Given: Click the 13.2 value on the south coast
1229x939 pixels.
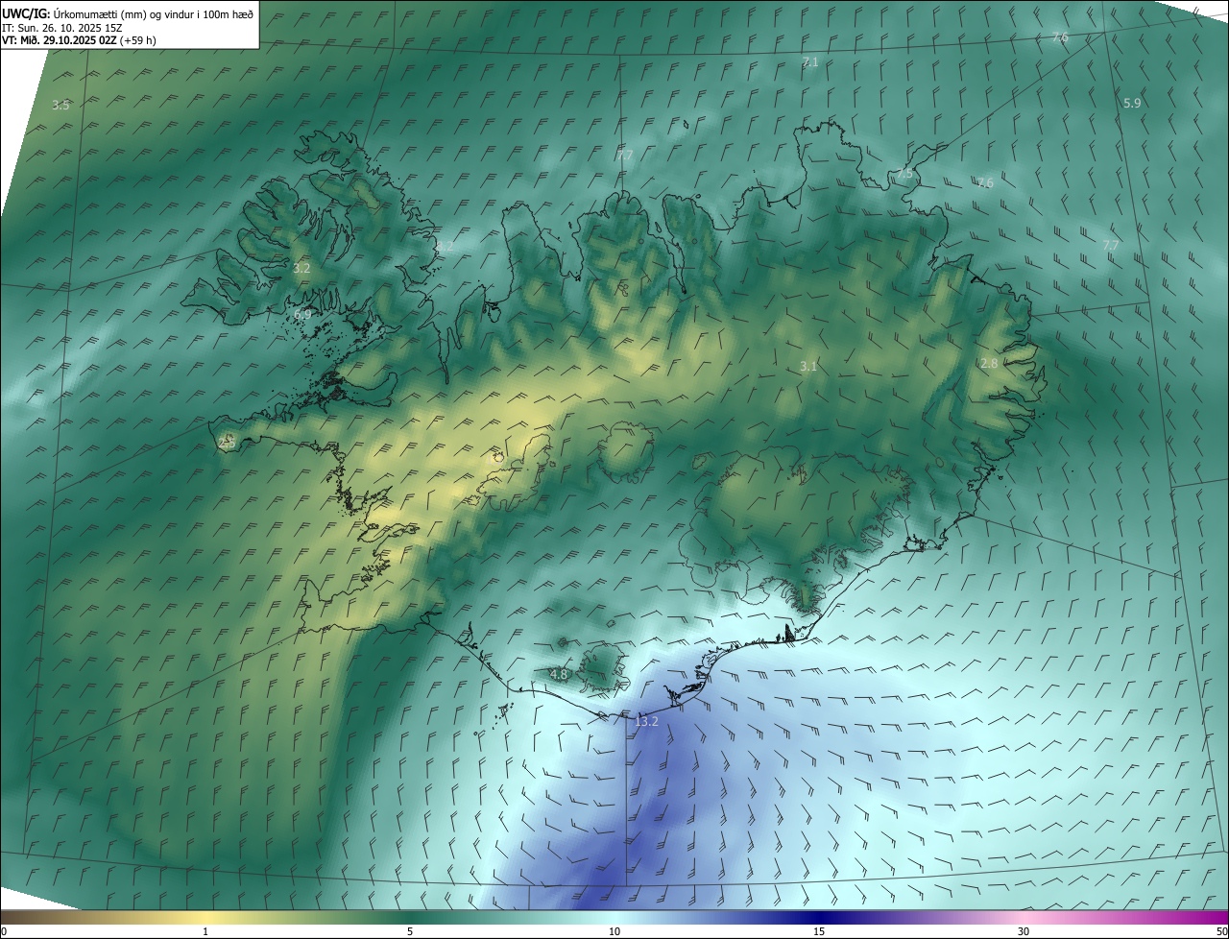Looking at the screenshot, I should click(x=647, y=721).
